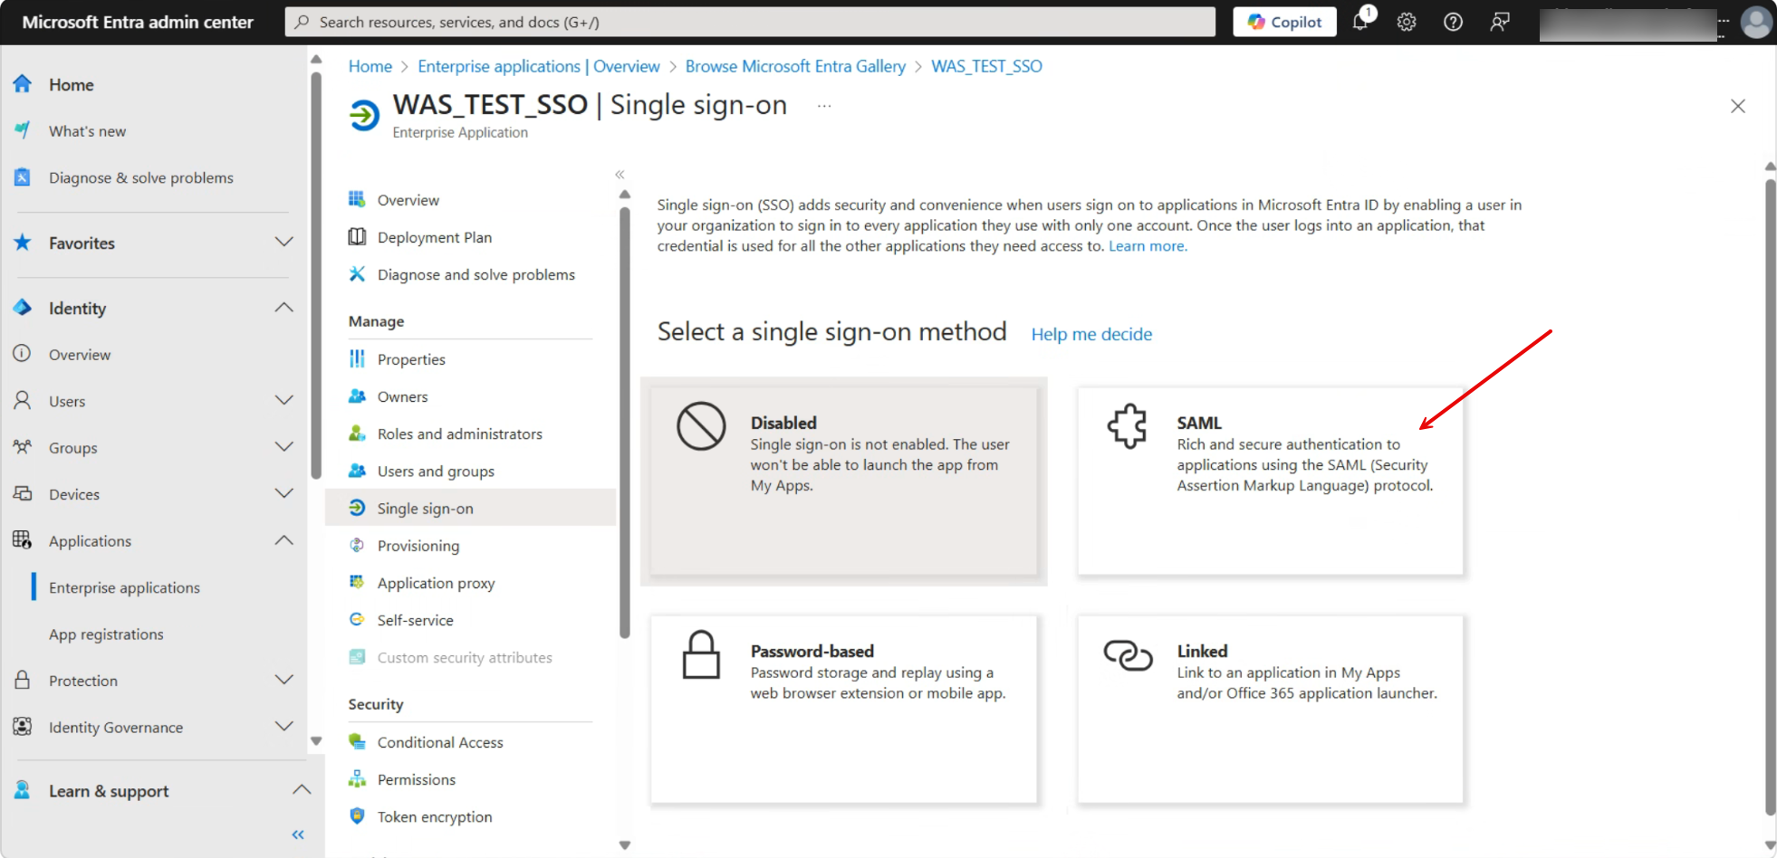
Task: Click the resource menu vertical scrollbar
Action: click(625, 422)
